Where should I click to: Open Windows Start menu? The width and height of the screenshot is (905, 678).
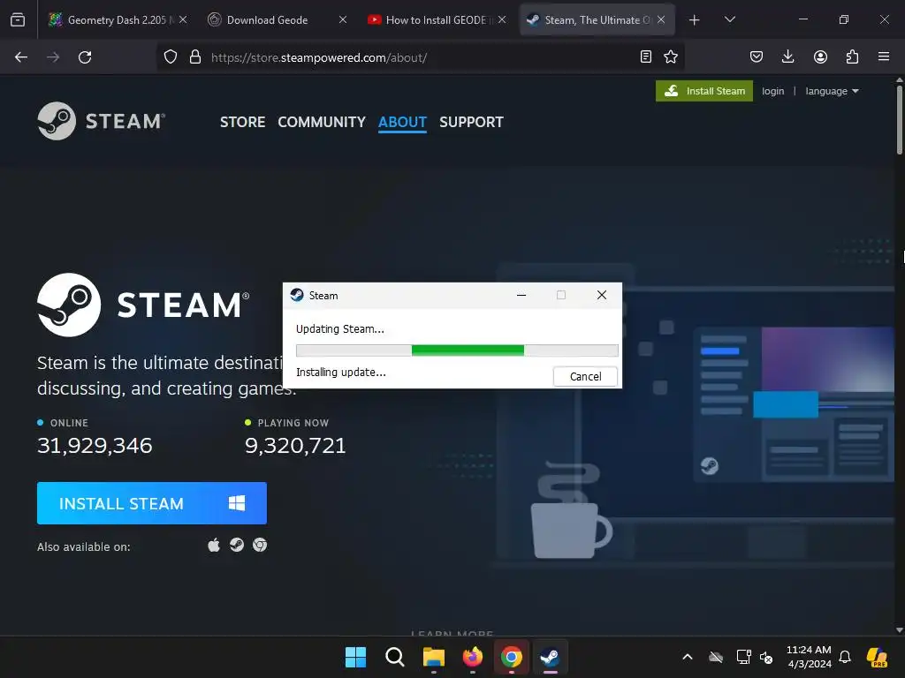(355, 657)
